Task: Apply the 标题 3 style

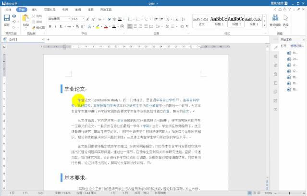Action: (253, 21)
